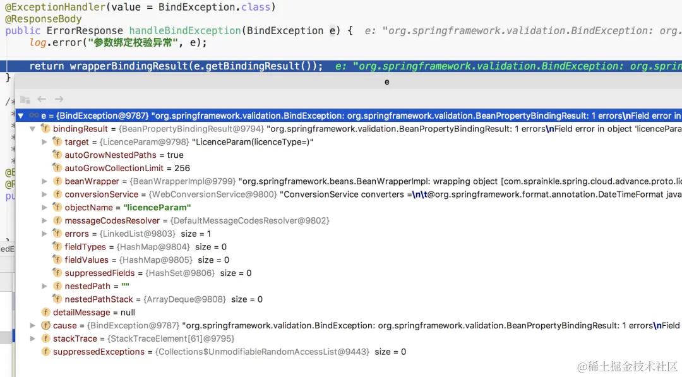Expand the messageCodesResolver node
Image resolution: width=682 pixels, height=377 pixels.
click(x=44, y=220)
